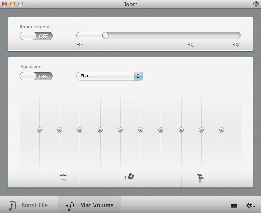The width and height of the screenshot is (261, 213).
Task: Click the ninth equalizer band knob
Action: coord(201,130)
